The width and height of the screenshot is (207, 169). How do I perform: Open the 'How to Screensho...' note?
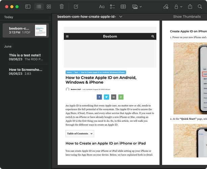26,71
